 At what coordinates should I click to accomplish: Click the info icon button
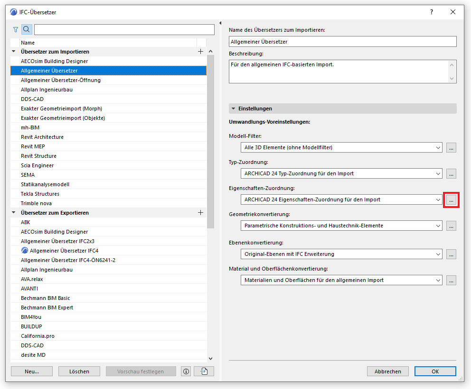click(186, 371)
